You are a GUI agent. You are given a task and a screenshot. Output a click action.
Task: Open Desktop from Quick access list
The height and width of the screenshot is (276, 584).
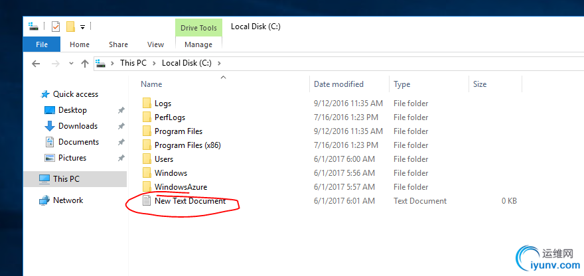(72, 110)
